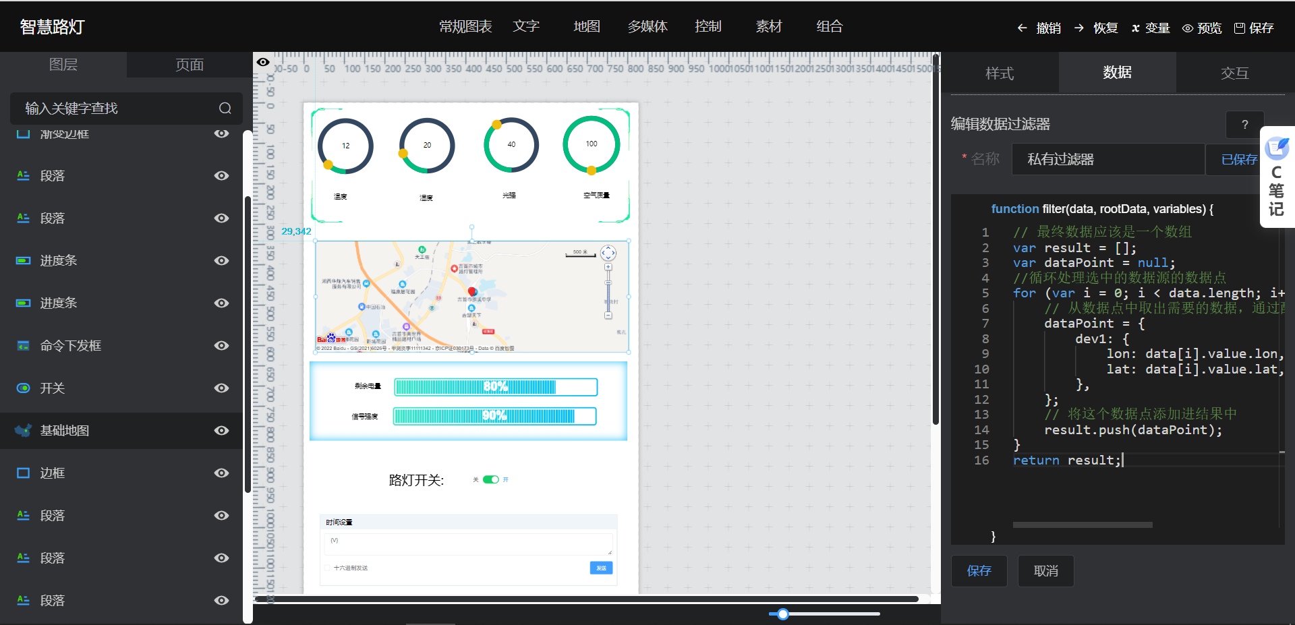Viewport: 1295px width, 625px height.
Task: Click the layer keyword search field
Action: click(x=126, y=109)
